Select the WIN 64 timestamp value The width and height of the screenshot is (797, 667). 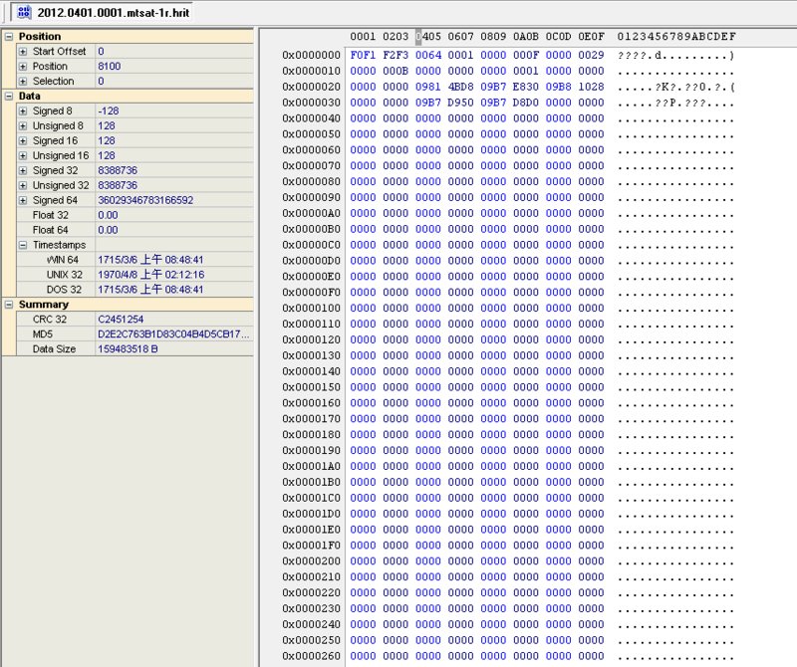click(150, 260)
